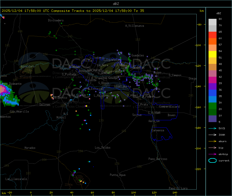
Task: Click the intense storm cell near Laguna Diamante
Action: tap(3, 90)
